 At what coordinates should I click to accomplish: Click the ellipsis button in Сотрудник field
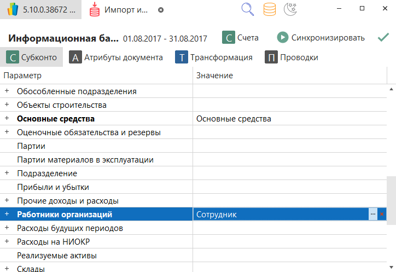373,215
